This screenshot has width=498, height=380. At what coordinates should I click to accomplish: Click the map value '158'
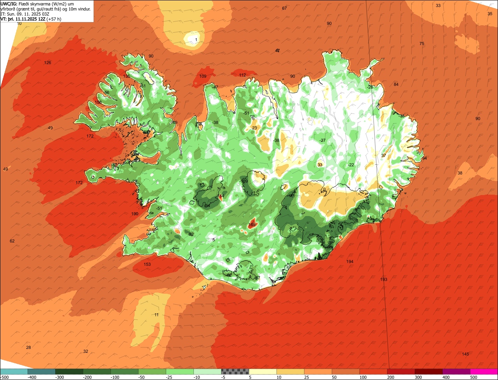(98, 103)
